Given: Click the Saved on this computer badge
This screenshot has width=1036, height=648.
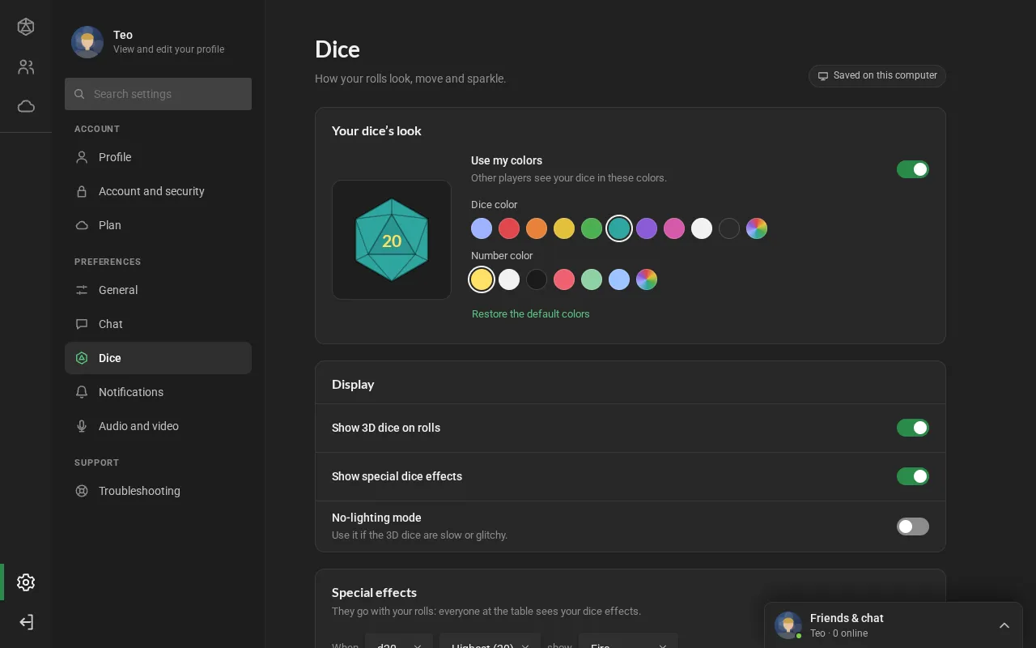Looking at the screenshot, I should 877,75.
